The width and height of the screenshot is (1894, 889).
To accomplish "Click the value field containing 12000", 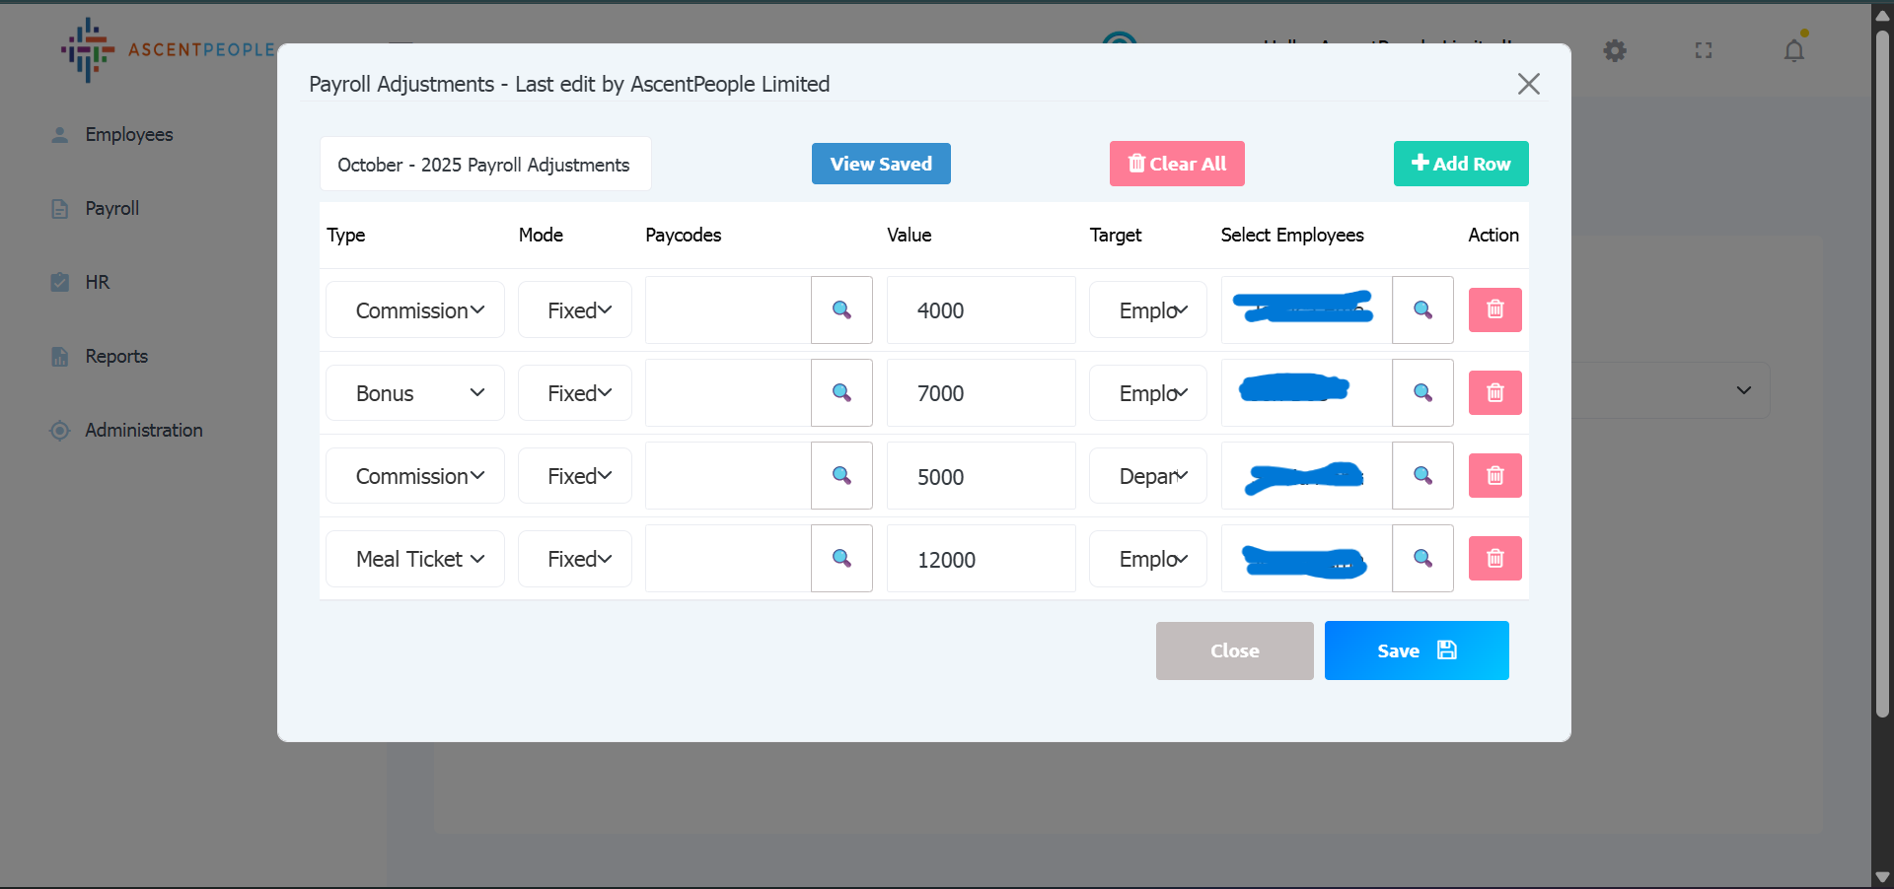I will click(981, 559).
